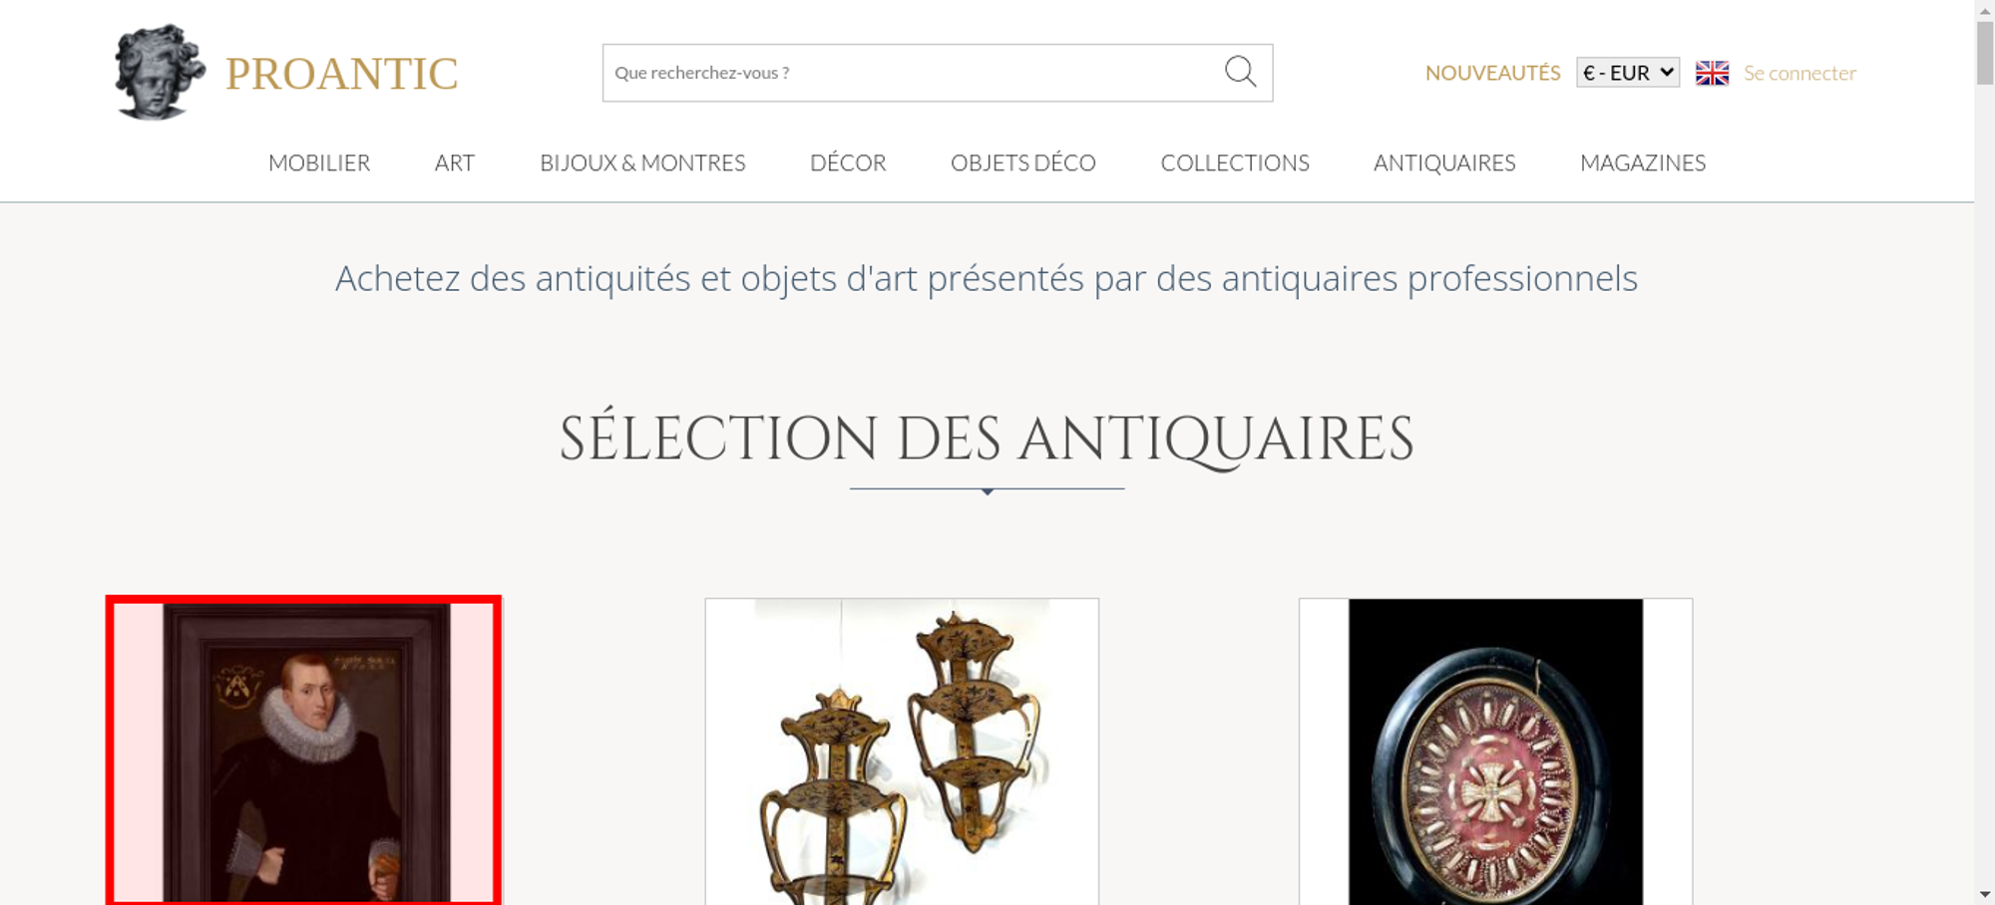Image resolution: width=1995 pixels, height=905 pixels.
Task: Open the DÉCOR menu
Action: [848, 162]
